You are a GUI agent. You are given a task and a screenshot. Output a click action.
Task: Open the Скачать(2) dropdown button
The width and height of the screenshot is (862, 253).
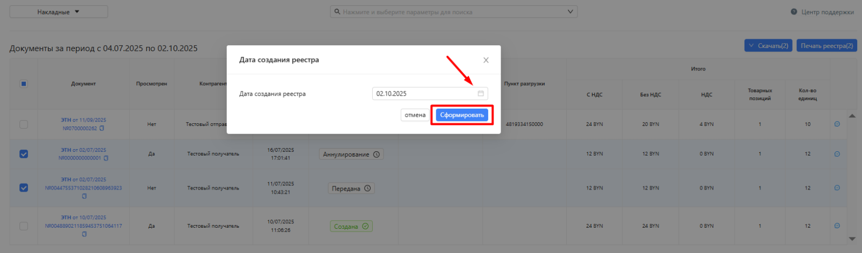point(768,46)
